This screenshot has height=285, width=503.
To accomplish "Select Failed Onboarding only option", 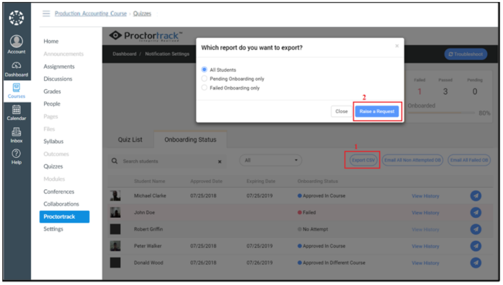I will tap(204, 88).
